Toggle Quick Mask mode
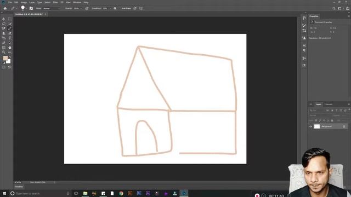351x197 pixels. click(x=4, y=67)
